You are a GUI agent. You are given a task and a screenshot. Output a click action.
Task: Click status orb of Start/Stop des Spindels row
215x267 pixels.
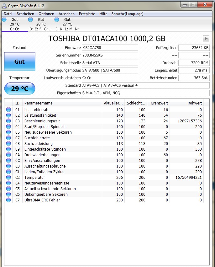8,126
